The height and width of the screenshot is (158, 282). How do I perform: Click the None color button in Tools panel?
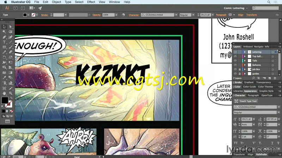[11, 111]
